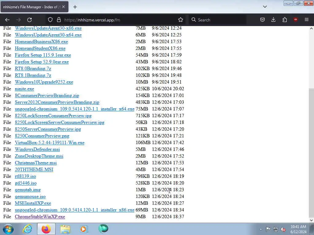Download Windows10Upgrade9252.exe

click(44, 82)
